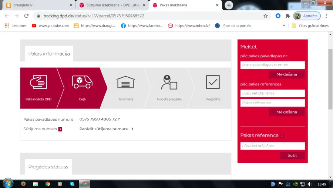The height and width of the screenshot is (188, 333).
Task: Click Meklēšana under pavadlapas number
Action: [x=287, y=74]
